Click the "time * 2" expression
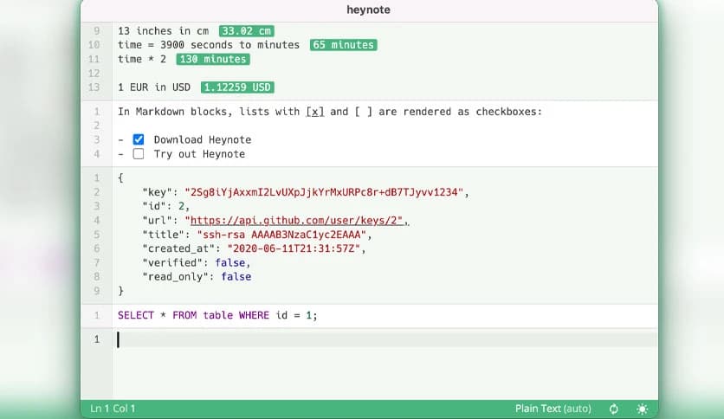 coord(142,59)
